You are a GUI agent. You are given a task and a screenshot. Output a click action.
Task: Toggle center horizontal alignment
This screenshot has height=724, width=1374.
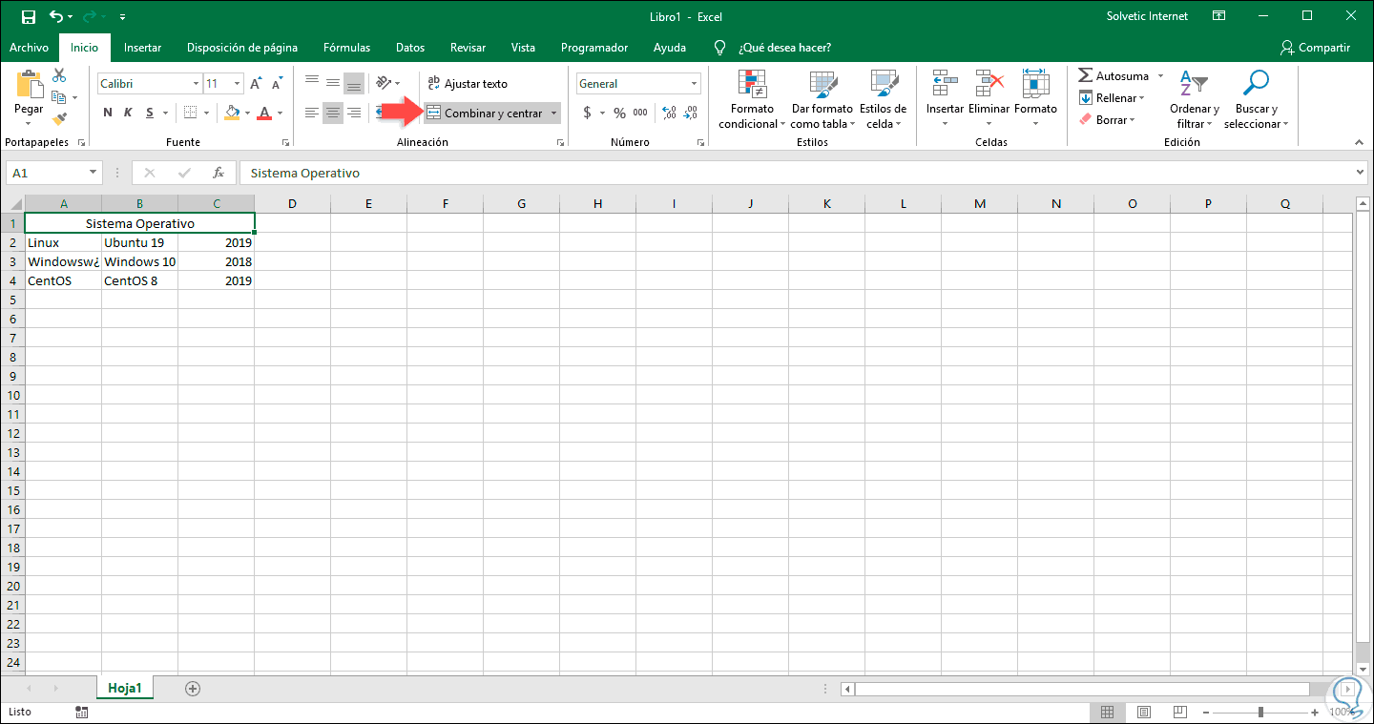[x=332, y=113]
